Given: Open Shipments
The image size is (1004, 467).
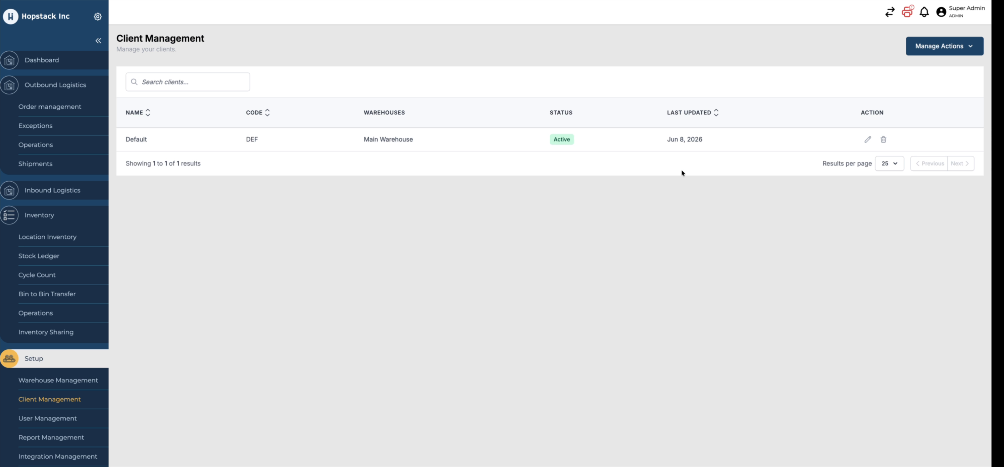Looking at the screenshot, I should pos(35,164).
